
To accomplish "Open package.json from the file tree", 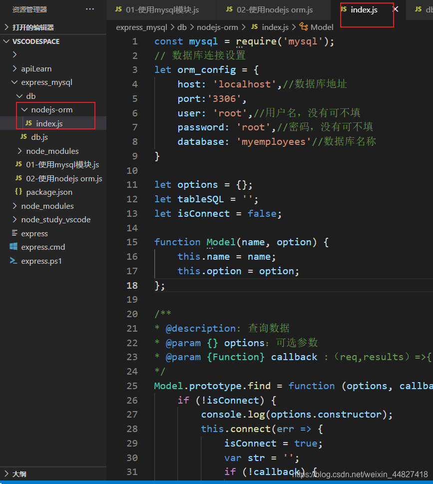I will click(x=49, y=192).
